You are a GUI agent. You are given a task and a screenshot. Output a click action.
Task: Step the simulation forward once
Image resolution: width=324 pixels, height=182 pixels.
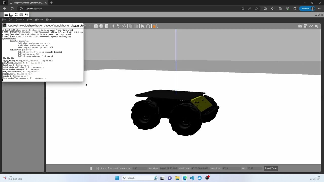point(97,168)
